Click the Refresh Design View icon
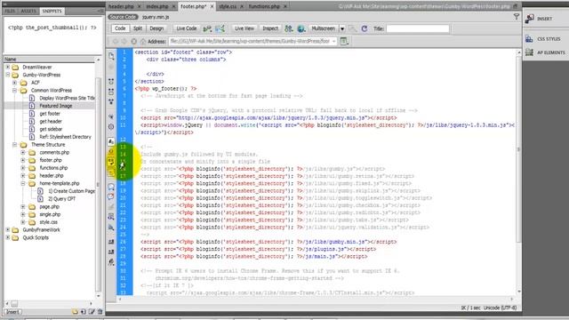This screenshot has width=569, height=320. pyautogui.click(x=365, y=28)
